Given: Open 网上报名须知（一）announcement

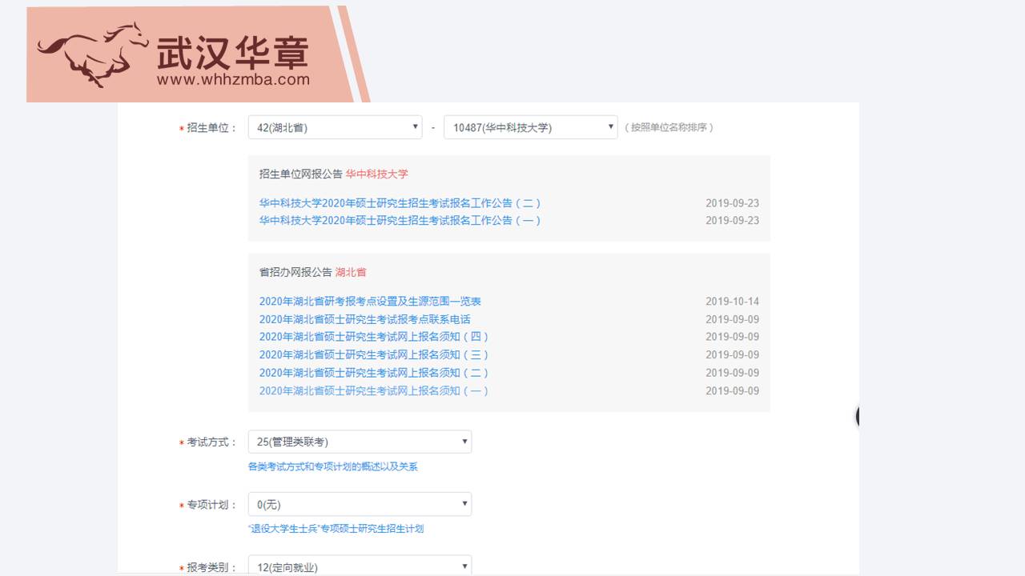Looking at the screenshot, I should 374,390.
